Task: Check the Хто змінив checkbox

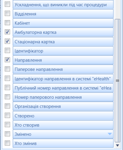Action: 7,143
